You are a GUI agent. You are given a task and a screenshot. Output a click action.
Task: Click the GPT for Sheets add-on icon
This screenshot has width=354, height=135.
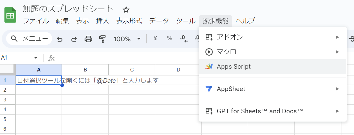tap(209, 111)
